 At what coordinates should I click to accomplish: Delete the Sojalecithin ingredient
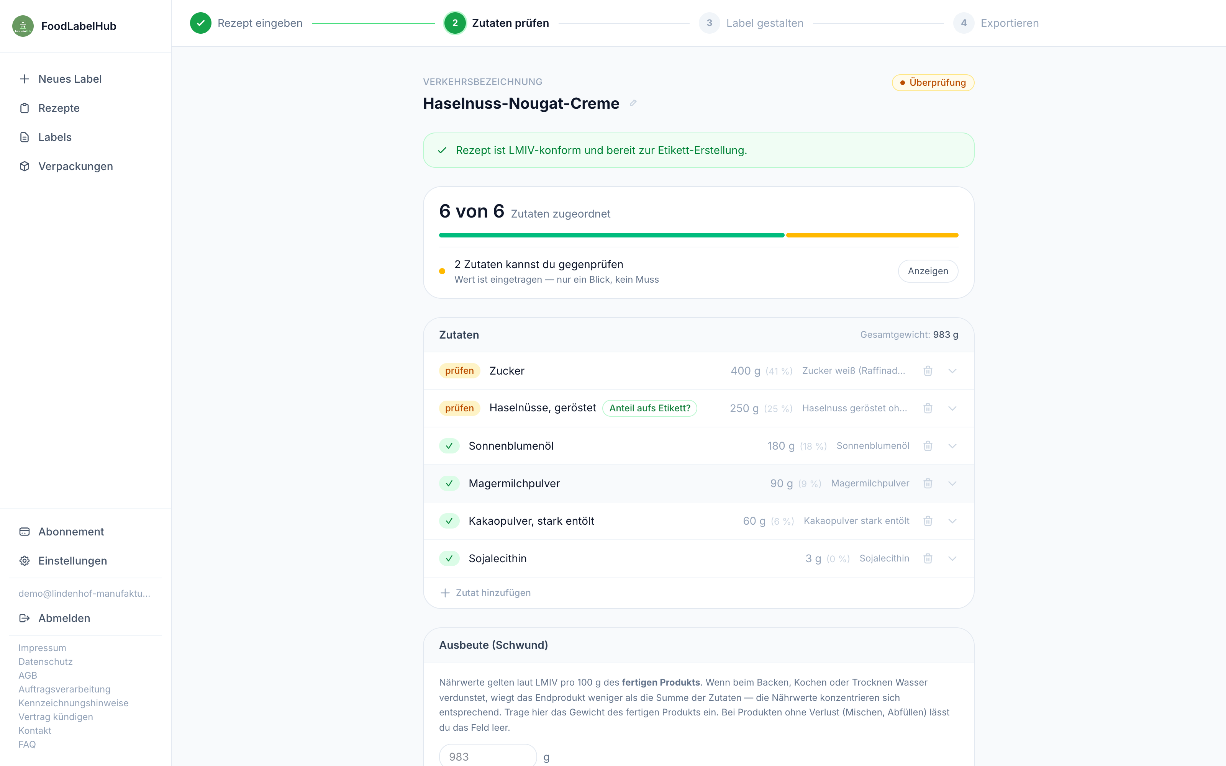(928, 558)
